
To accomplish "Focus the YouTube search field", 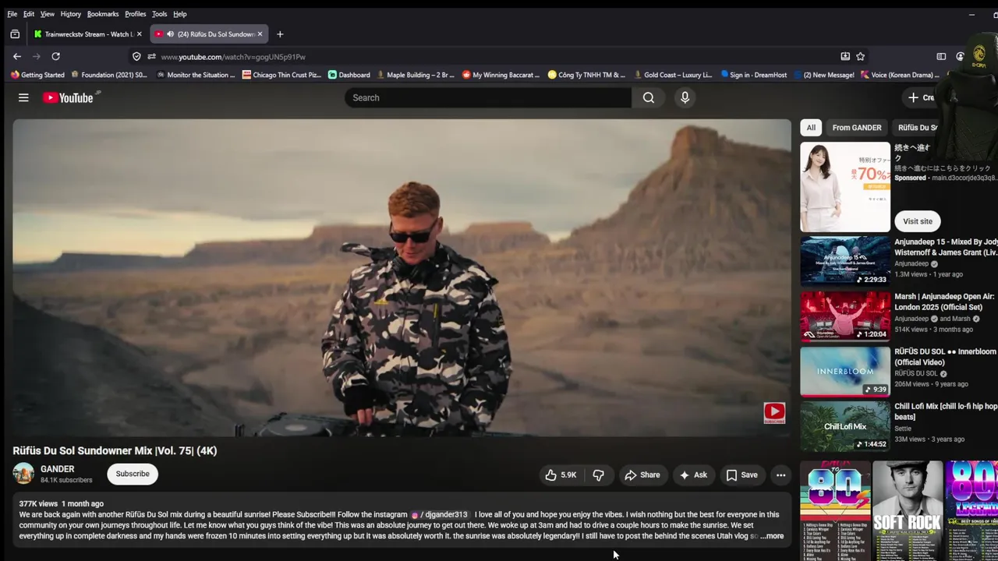I will [x=488, y=97].
